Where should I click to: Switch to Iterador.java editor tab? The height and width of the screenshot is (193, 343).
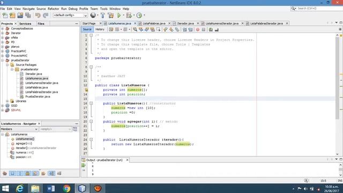coord(185,24)
